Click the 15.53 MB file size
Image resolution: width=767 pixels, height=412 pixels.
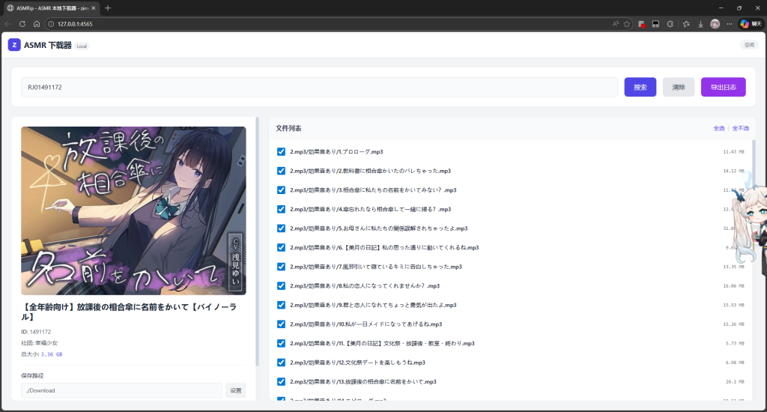point(733,305)
